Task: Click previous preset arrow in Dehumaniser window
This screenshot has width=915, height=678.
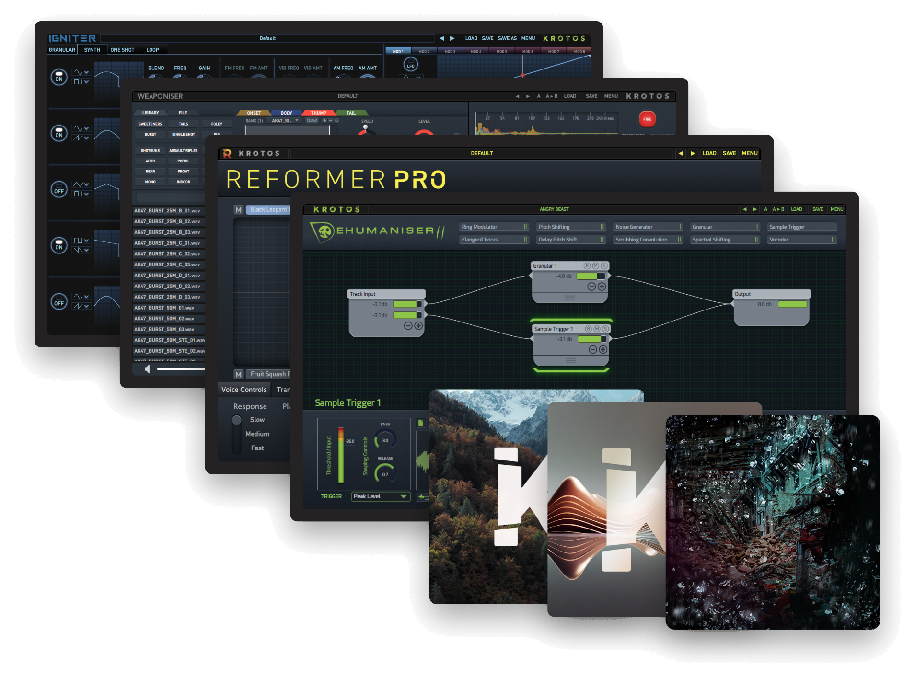Action: 744,209
